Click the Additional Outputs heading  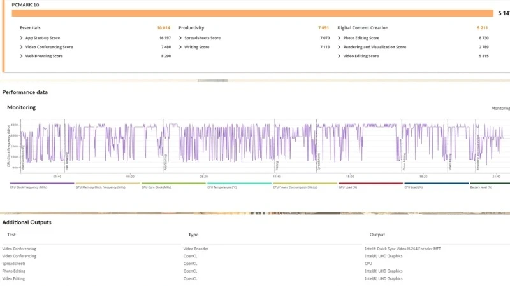click(x=27, y=222)
